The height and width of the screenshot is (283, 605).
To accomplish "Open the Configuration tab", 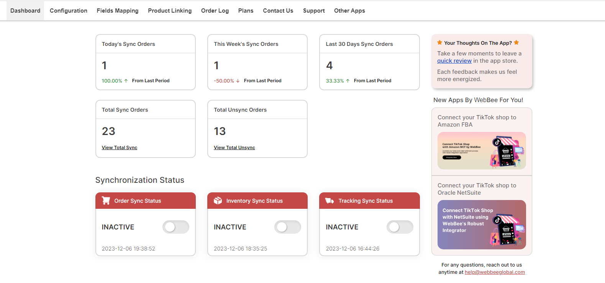I will click(69, 11).
